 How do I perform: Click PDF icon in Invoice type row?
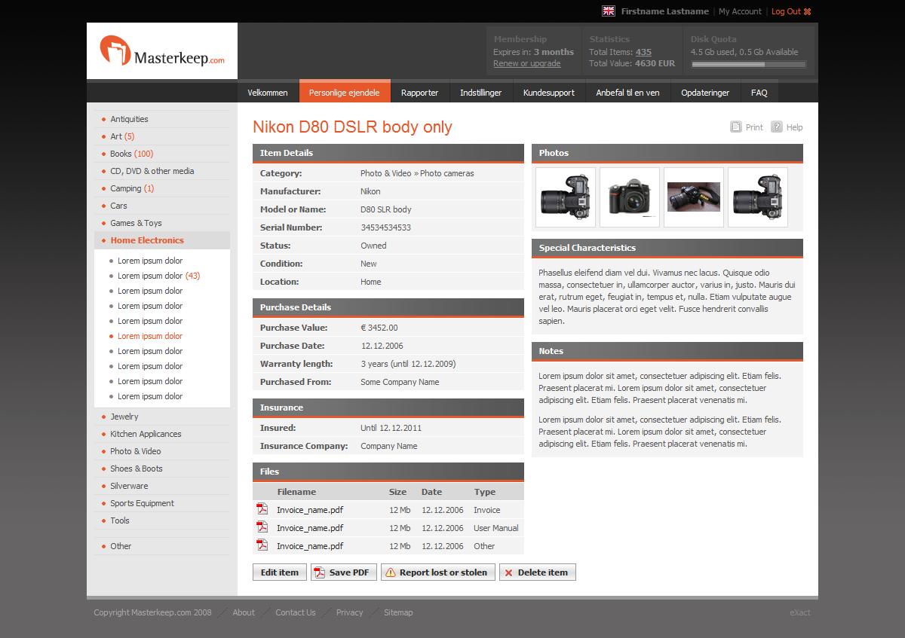pos(262,509)
